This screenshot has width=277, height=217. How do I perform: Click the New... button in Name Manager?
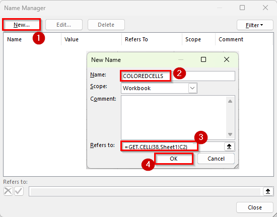pos(22,25)
